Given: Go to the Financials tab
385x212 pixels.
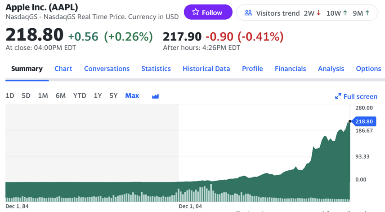Looking at the screenshot, I should 290,69.
